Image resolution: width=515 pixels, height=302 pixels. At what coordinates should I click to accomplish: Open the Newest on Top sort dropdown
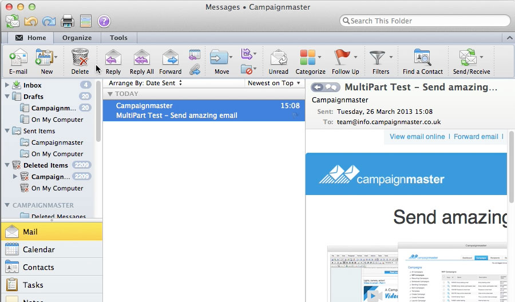click(274, 83)
